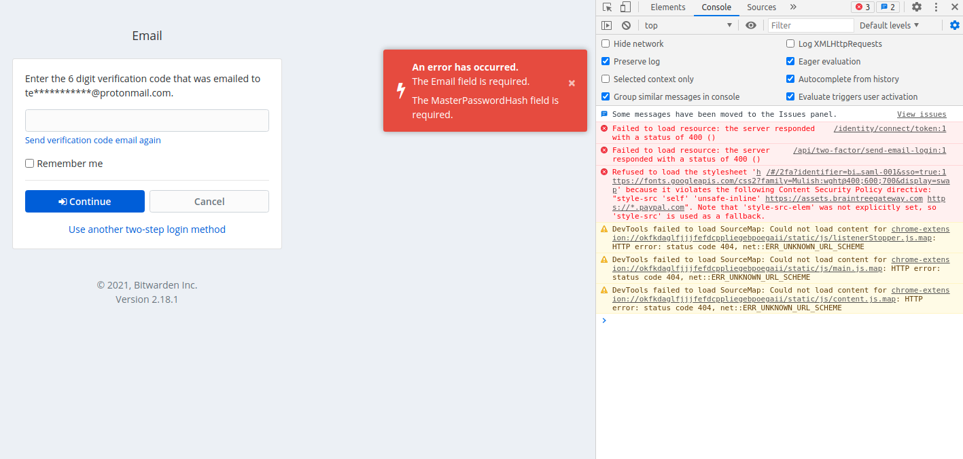The height and width of the screenshot is (459, 963).
Task: Disable Eager evaluation checkbox
Action: (x=790, y=61)
